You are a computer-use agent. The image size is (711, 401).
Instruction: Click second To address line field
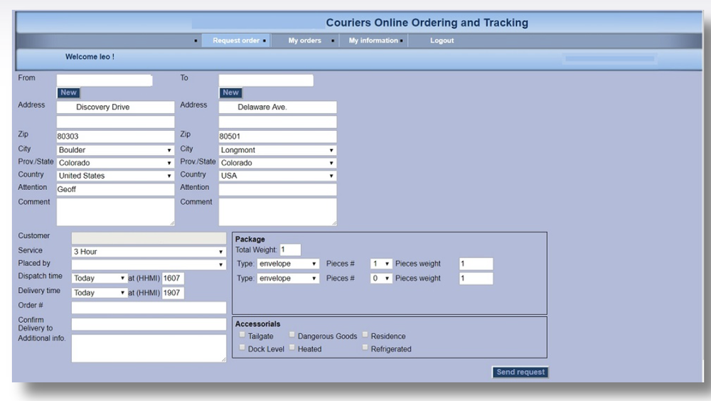point(277,122)
